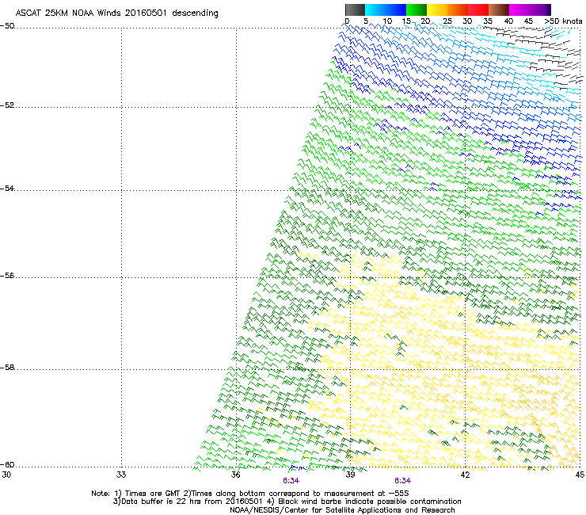
Task: Select the longitude 39 axis label
Action: click(350, 475)
